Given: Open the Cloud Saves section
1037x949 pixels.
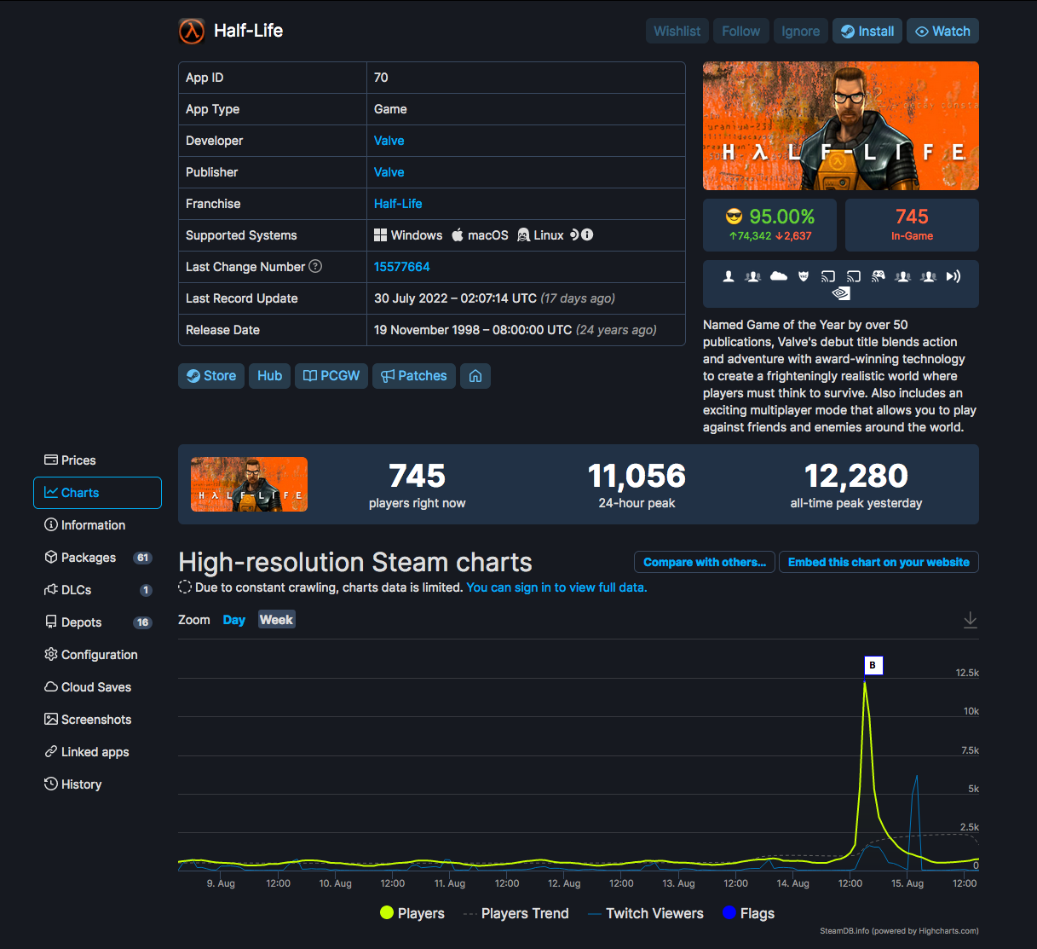Looking at the screenshot, I should tap(97, 687).
